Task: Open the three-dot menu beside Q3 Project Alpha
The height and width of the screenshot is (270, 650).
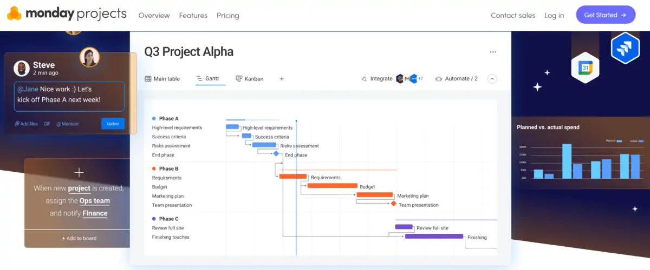Action: [x=493, y=52]
